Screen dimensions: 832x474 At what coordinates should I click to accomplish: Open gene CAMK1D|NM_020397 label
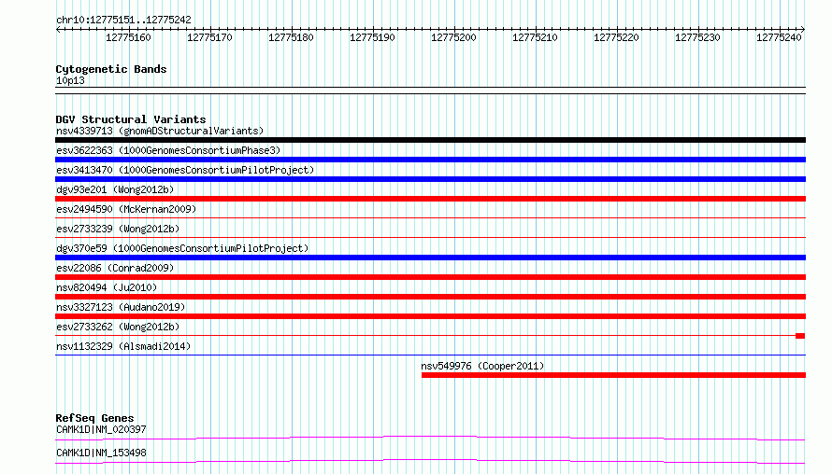click(101, 429)
